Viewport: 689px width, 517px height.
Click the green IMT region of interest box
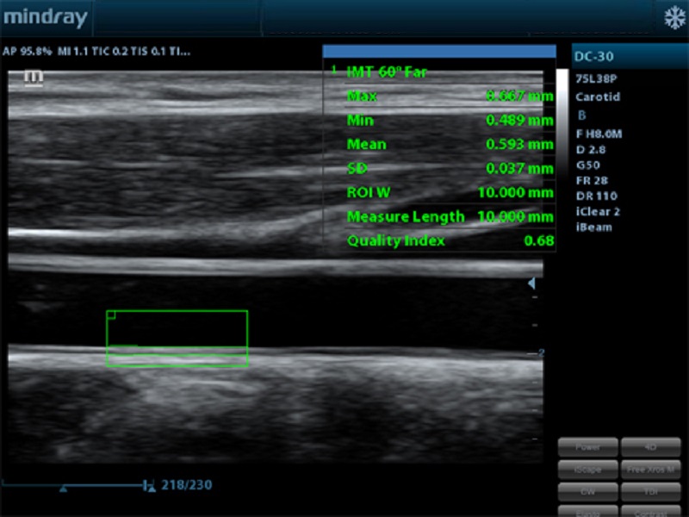pyautogui.click(x=177, y=339)
